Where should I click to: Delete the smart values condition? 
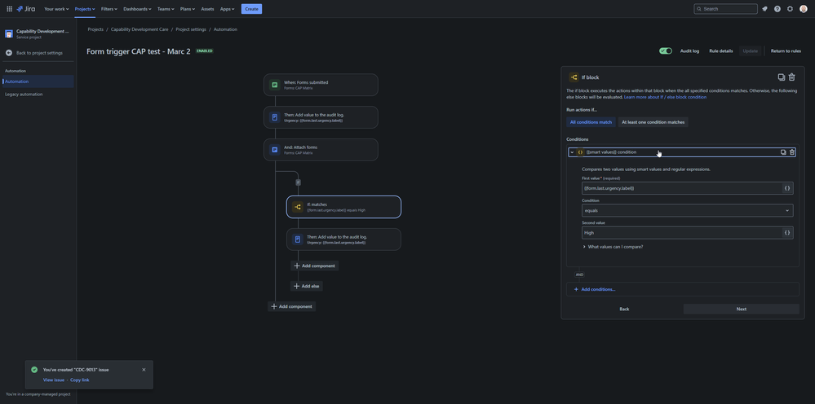point(791,152)
